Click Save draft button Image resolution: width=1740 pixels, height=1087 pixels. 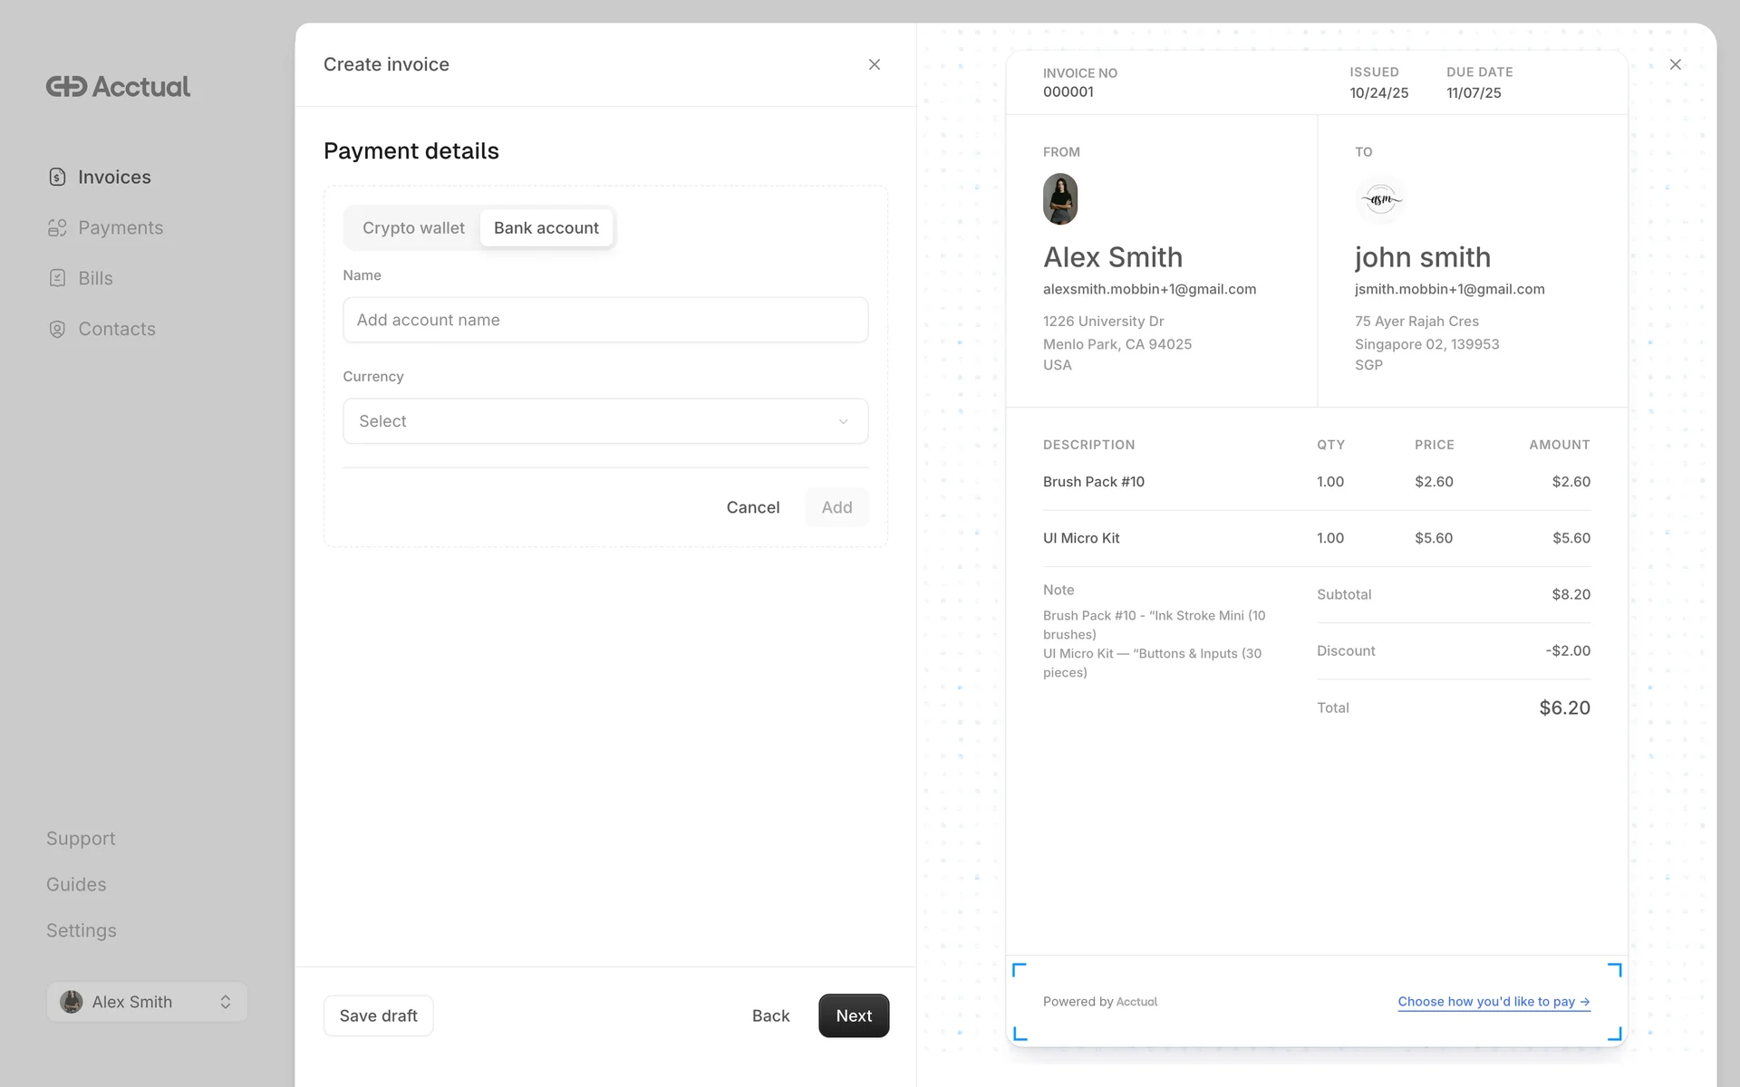(x=378, y=1015)
